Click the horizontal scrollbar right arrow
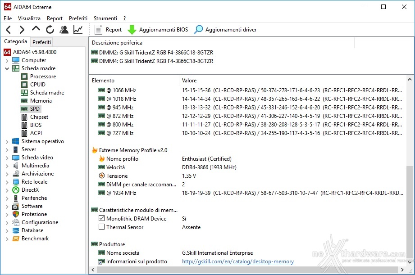Image resolution: width=415 pixels, height=275 pixels. coord(402,270)
